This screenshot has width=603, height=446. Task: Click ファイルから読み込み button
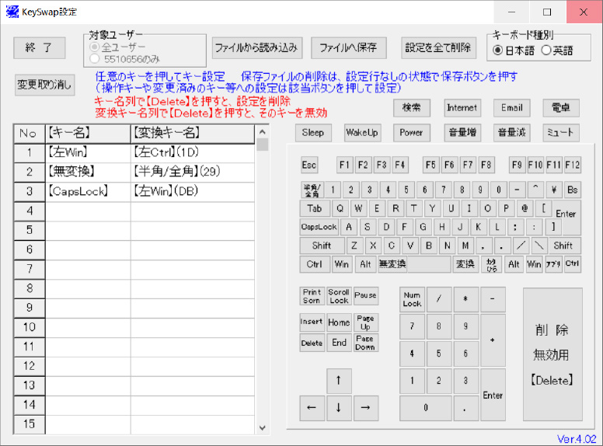256,47
